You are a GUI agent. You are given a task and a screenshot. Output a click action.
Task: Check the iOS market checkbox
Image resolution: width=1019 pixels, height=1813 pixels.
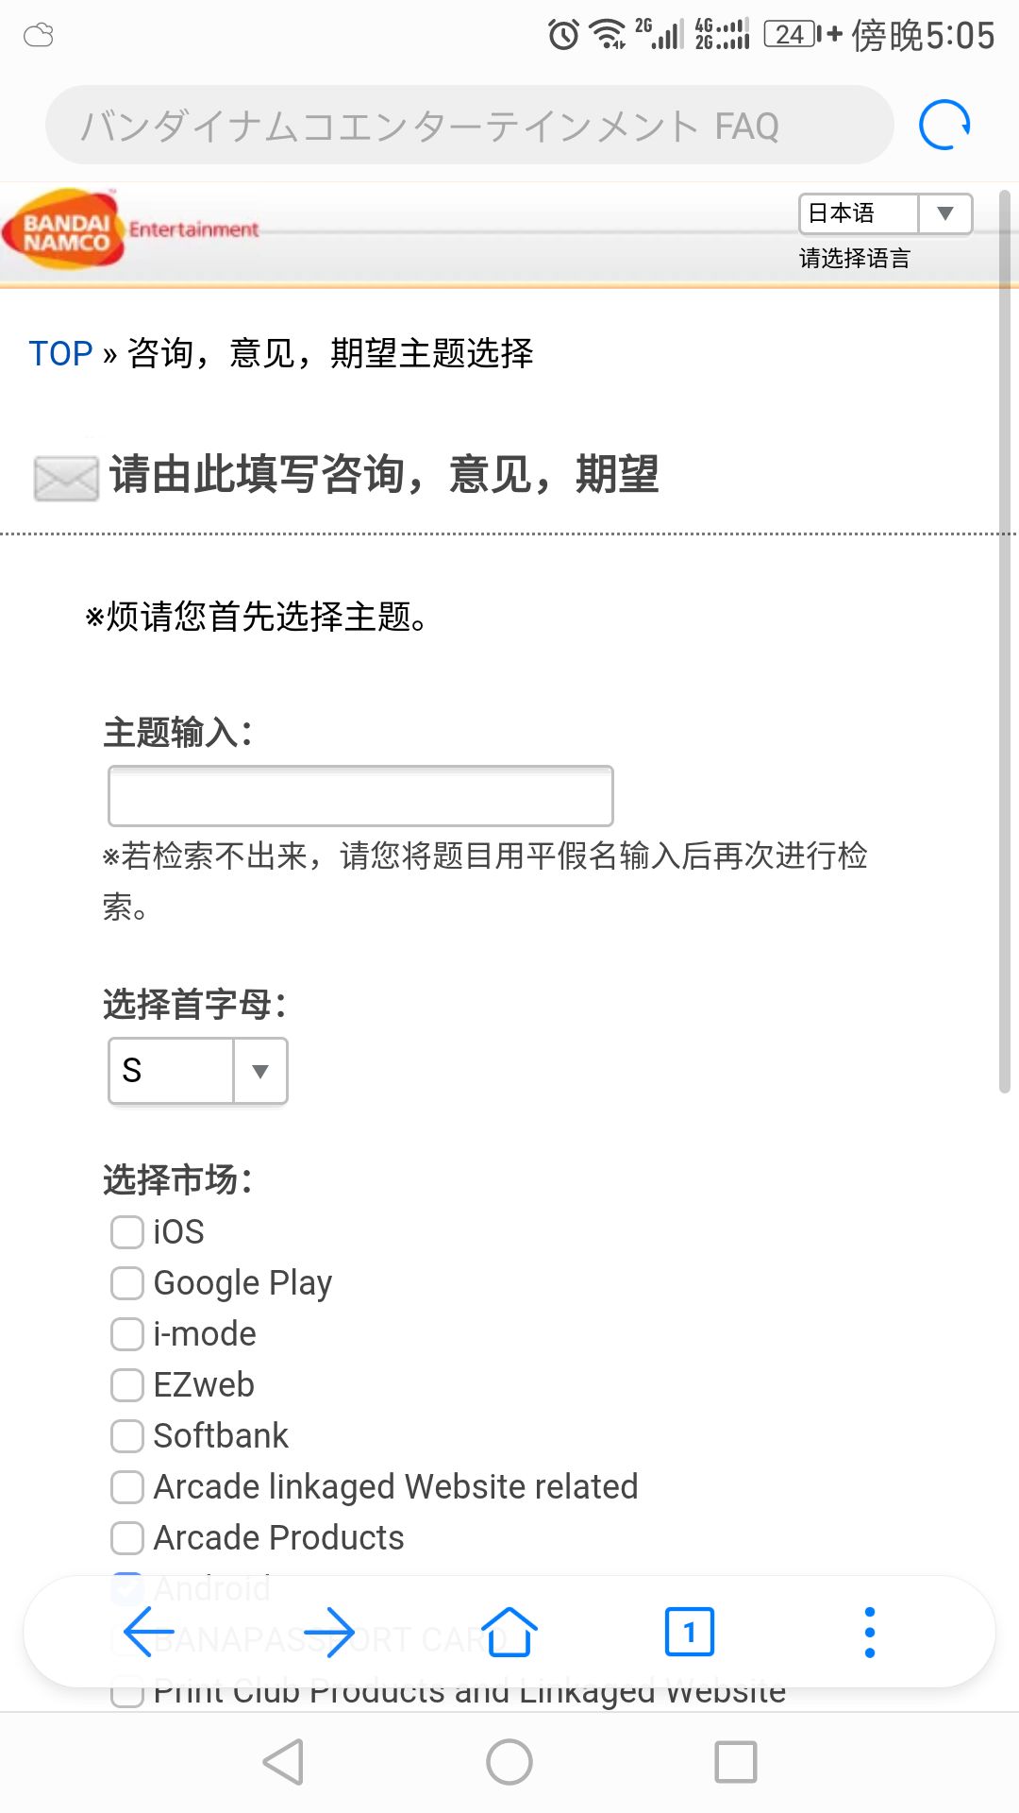pyautogui.click(x=127, y=1232)
